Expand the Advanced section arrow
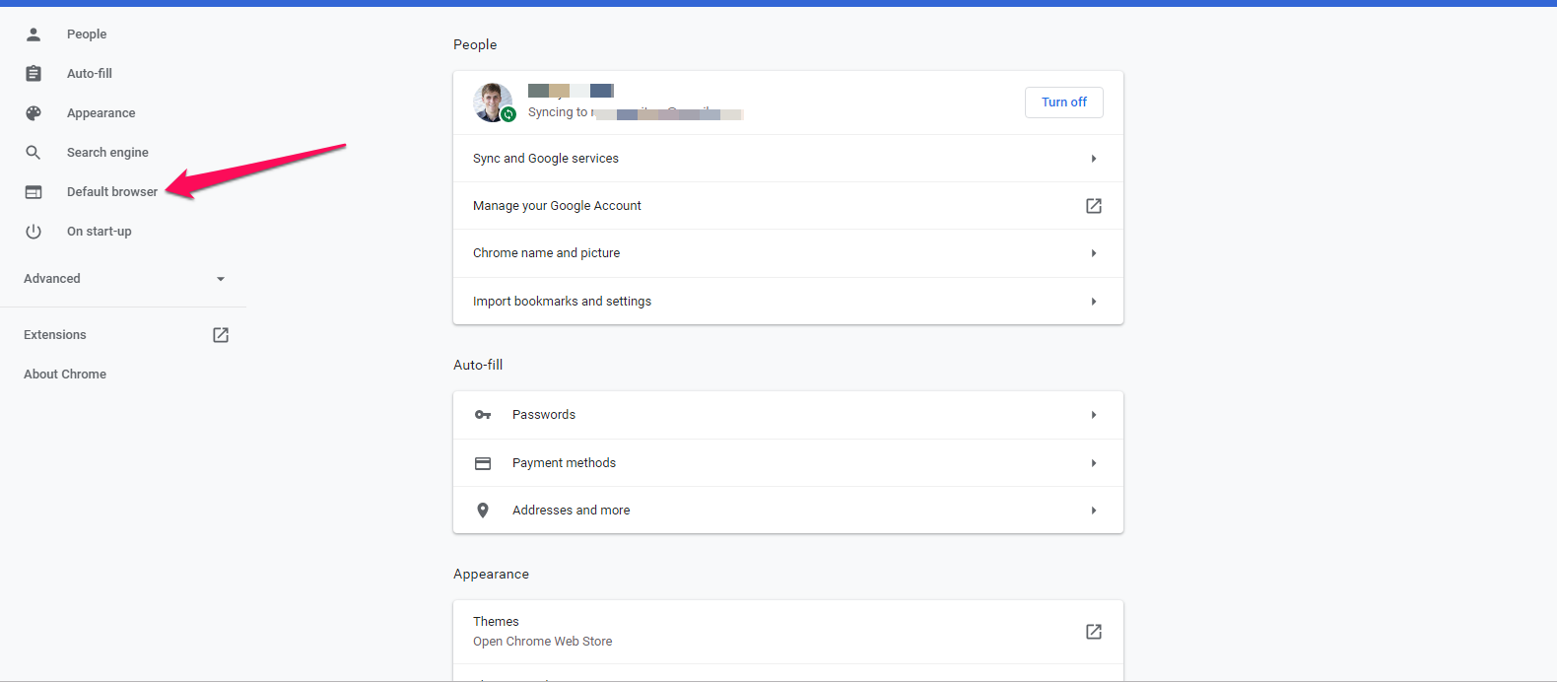This screenshot has width=1557, height=683. pyautogui.click(x=221, y=279)
